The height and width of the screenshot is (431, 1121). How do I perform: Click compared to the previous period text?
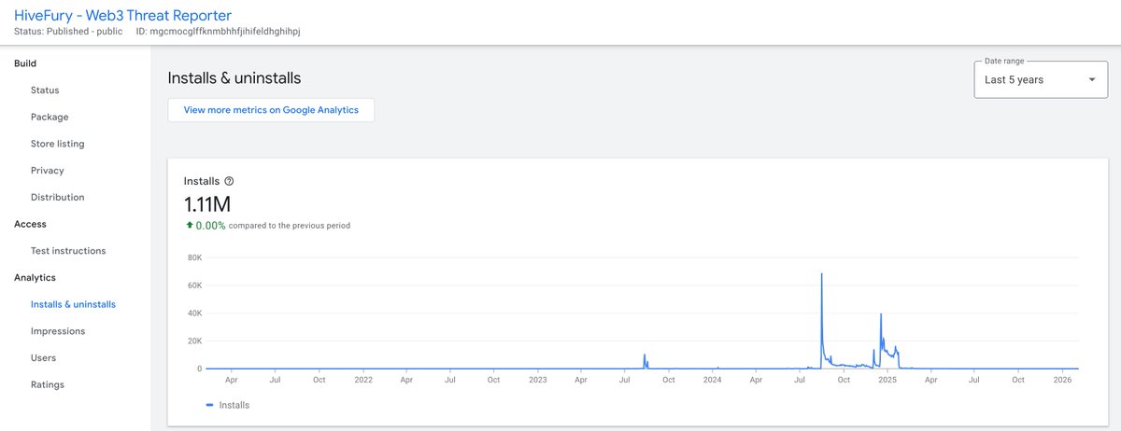(290, 225)
